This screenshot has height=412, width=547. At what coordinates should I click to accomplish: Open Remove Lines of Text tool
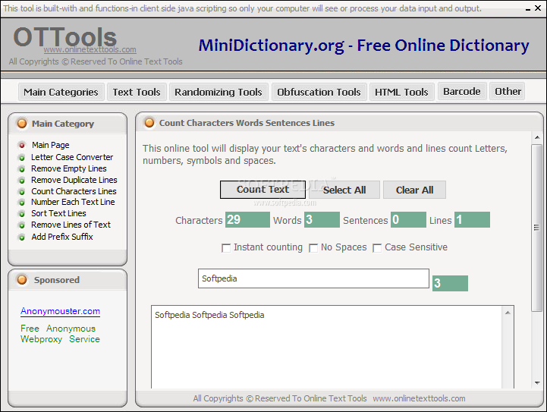pos(71,225)
